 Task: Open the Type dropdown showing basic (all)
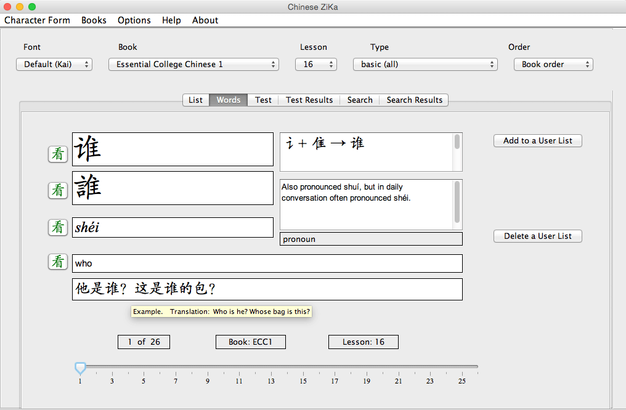click(x=425, y=64)
